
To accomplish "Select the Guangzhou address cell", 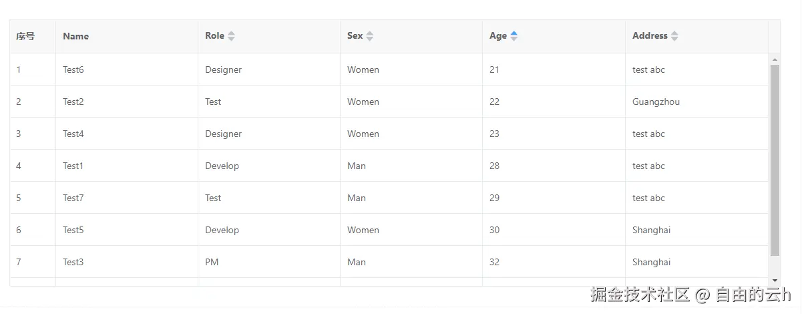I will coord(656,102).
